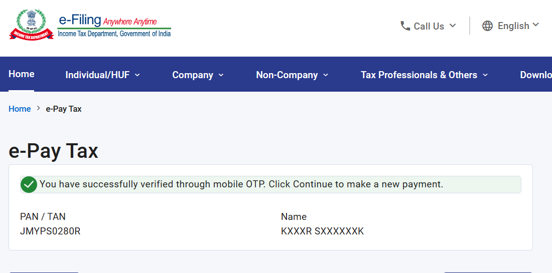Click the e-Pay Tax breadcrumb text
The width and height of the screenshot is (552, 273).
(x=64, y=109)
